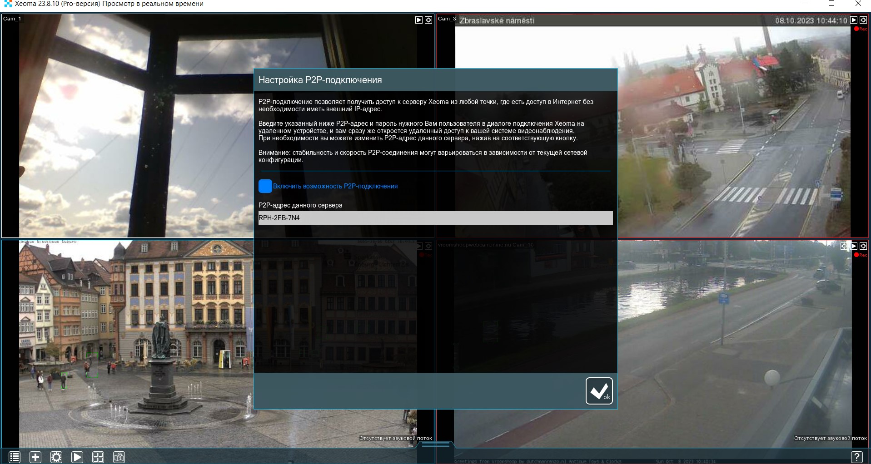Open the help question mark icon
Screen dimensions: 871x464
856,457
